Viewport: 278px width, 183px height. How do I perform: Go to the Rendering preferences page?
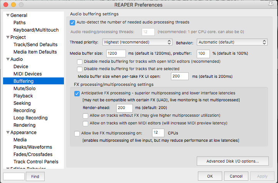[25, 125]
